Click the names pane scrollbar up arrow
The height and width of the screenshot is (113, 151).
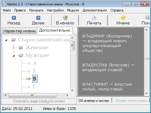[146, 30]
